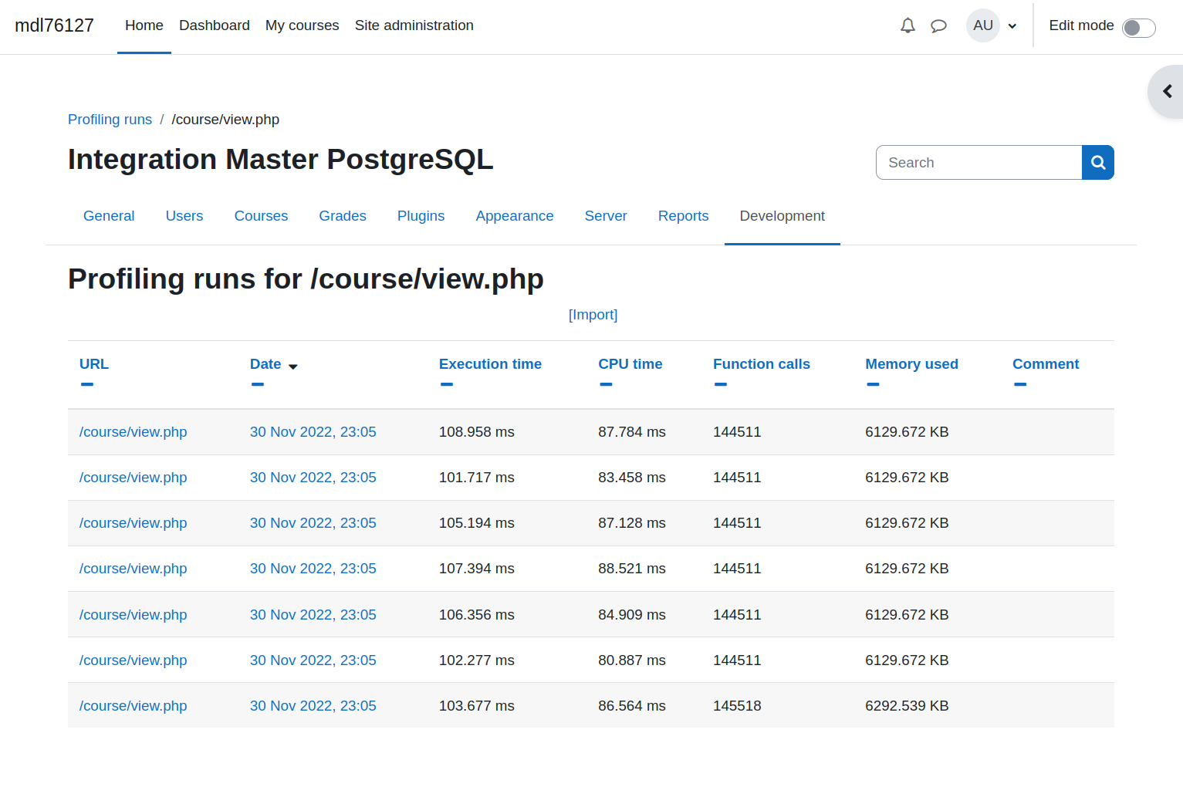Viewport: 1183px width, 787px height.
Task: Click the AU user avatar
Action: click(983, 25)
